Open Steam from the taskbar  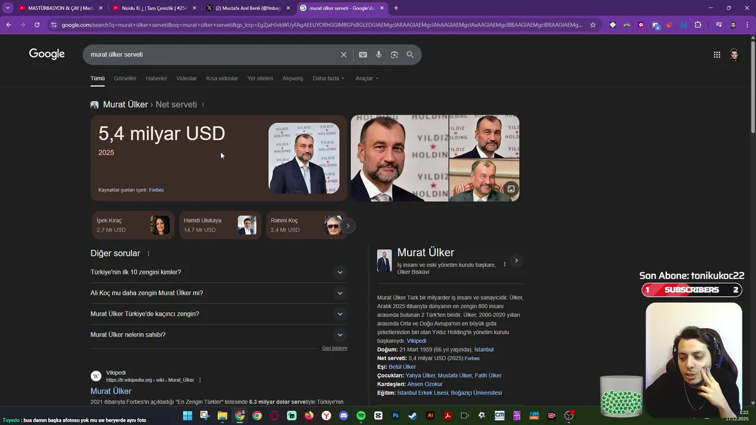(x=413, y=416)
